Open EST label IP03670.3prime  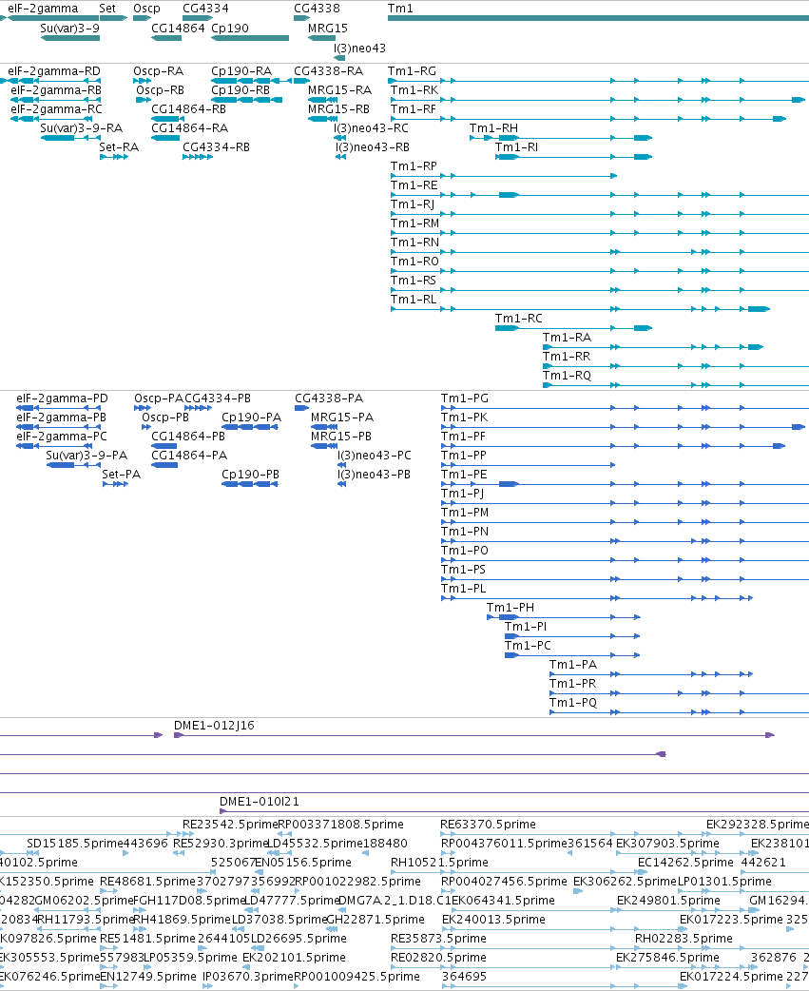(x=247, y=976)
